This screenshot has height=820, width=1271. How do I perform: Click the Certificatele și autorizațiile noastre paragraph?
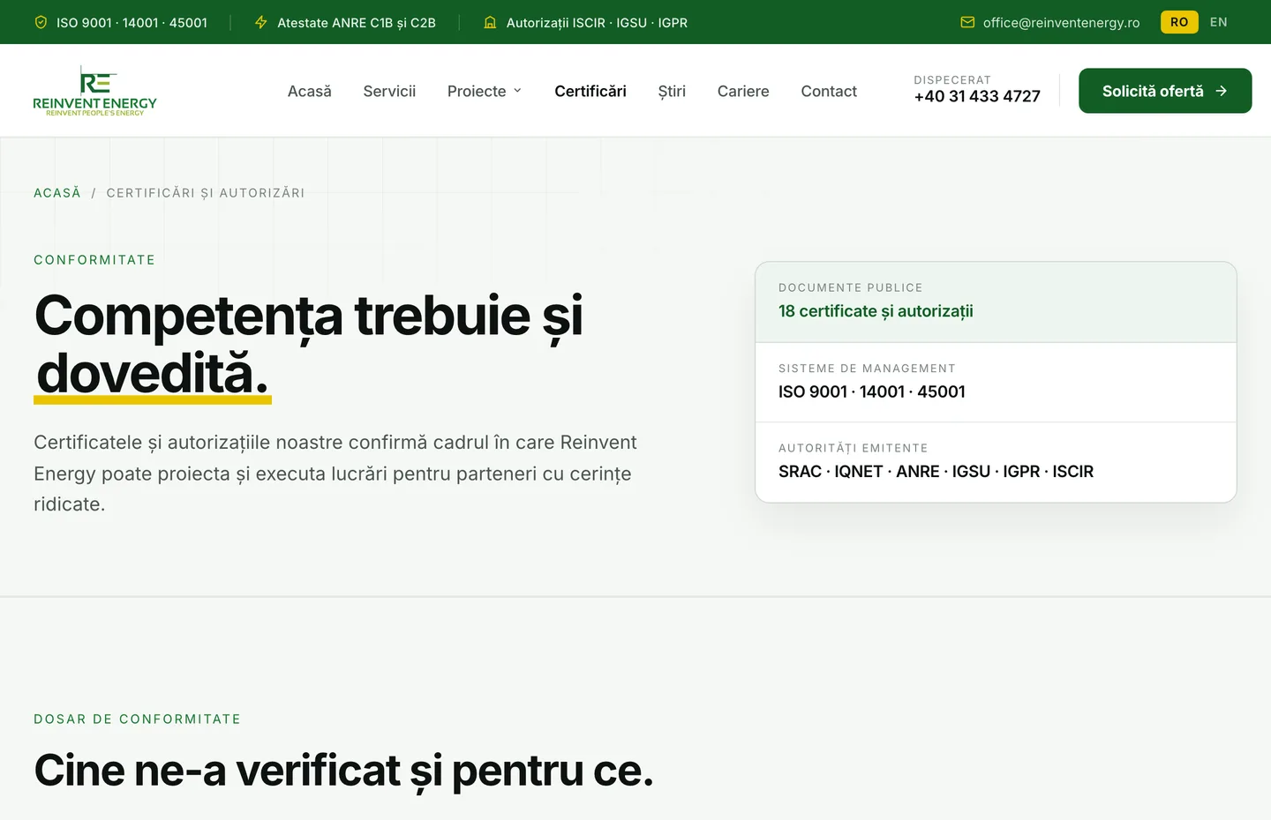pos(335,473)
